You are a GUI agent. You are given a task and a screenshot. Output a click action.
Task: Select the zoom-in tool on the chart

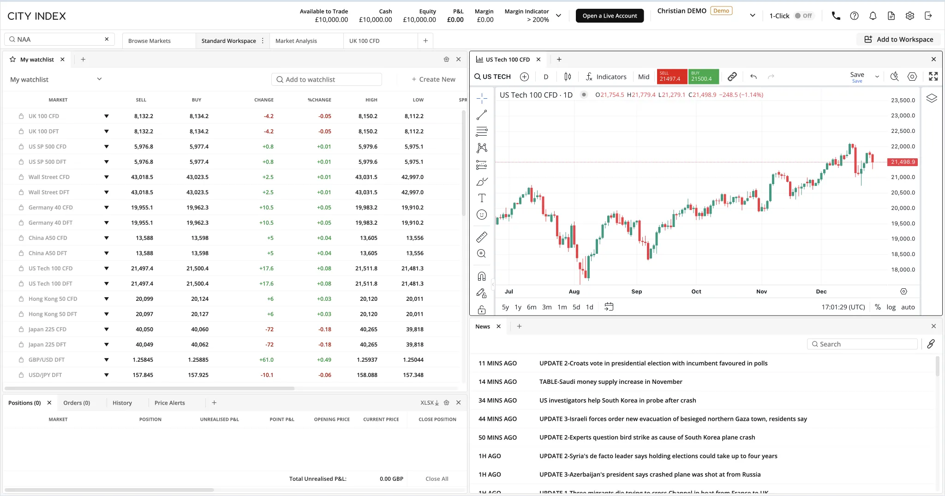pos(482,253)
